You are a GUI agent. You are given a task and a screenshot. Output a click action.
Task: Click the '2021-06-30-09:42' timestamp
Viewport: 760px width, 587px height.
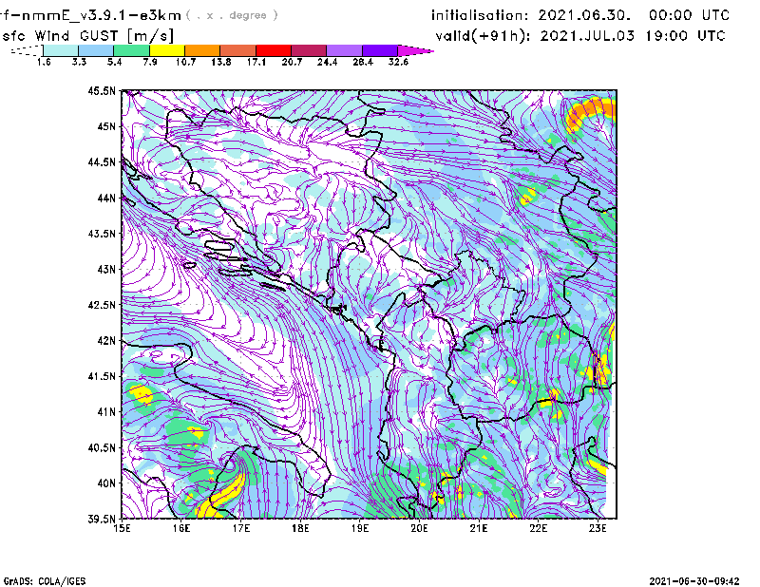coord(694,580)
